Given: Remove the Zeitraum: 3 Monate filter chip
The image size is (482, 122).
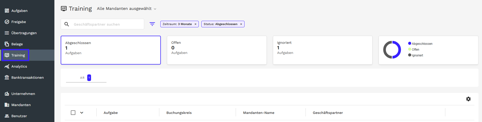Looking at the screenshot, I should tap(195, 24).
